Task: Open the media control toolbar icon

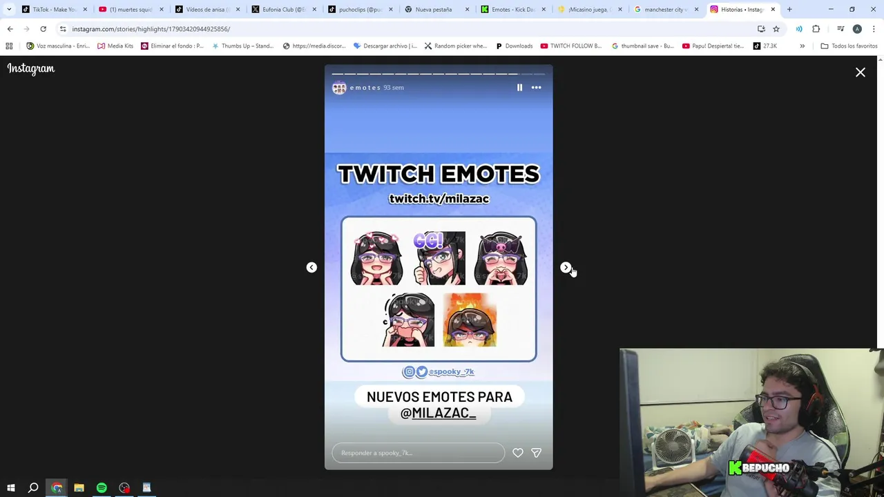Action: click(x=840, y=29)
